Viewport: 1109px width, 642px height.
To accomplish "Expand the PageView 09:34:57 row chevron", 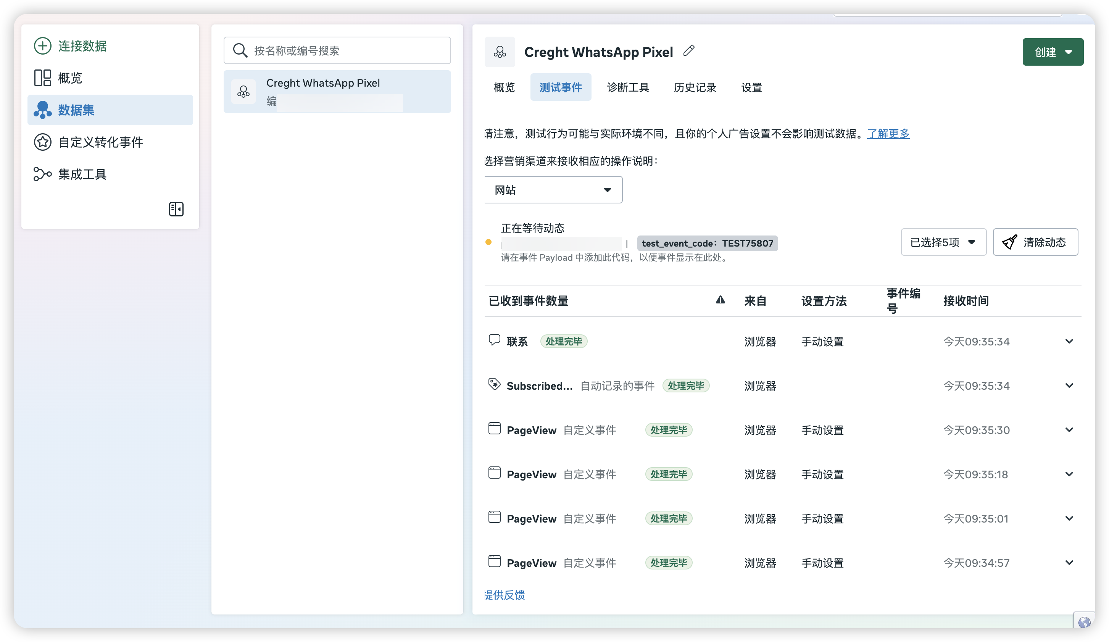I will click(x=1069, y=563).
